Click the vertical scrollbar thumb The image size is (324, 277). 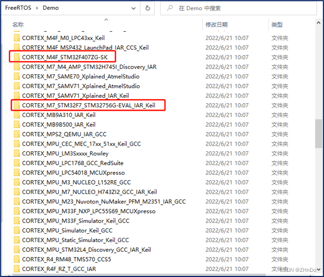click(319, 133)
